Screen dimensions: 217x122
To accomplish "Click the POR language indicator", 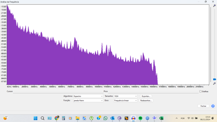I will (x=182, y=118).
